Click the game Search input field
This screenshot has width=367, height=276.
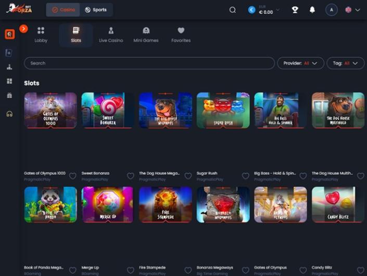tap(149, 63)
